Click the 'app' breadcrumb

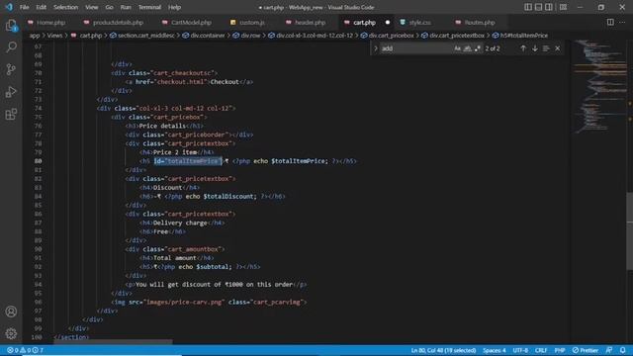[35, 36]
